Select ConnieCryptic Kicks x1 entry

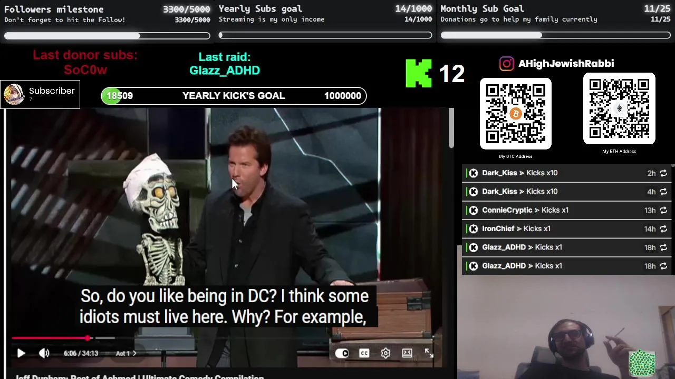pos(568,210)
